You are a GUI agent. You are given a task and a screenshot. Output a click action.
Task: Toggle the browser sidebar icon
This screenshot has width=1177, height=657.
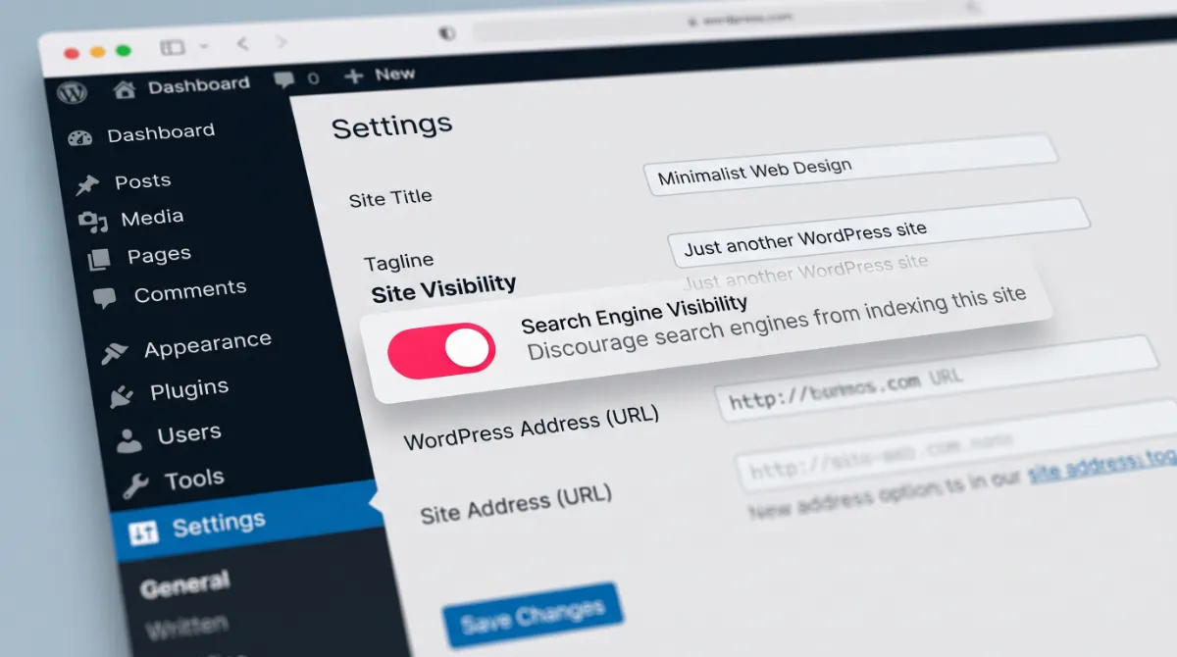173,47
